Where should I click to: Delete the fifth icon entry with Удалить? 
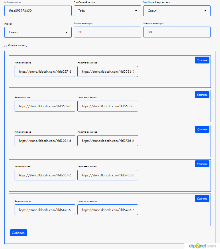[x=202, y=198]
